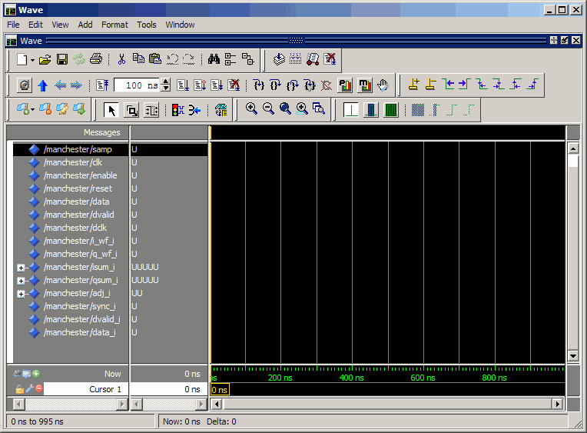Click the Find binoculars icon
Image resolution: width=587 pixels, height=433 pixels.
pos(214,59)
